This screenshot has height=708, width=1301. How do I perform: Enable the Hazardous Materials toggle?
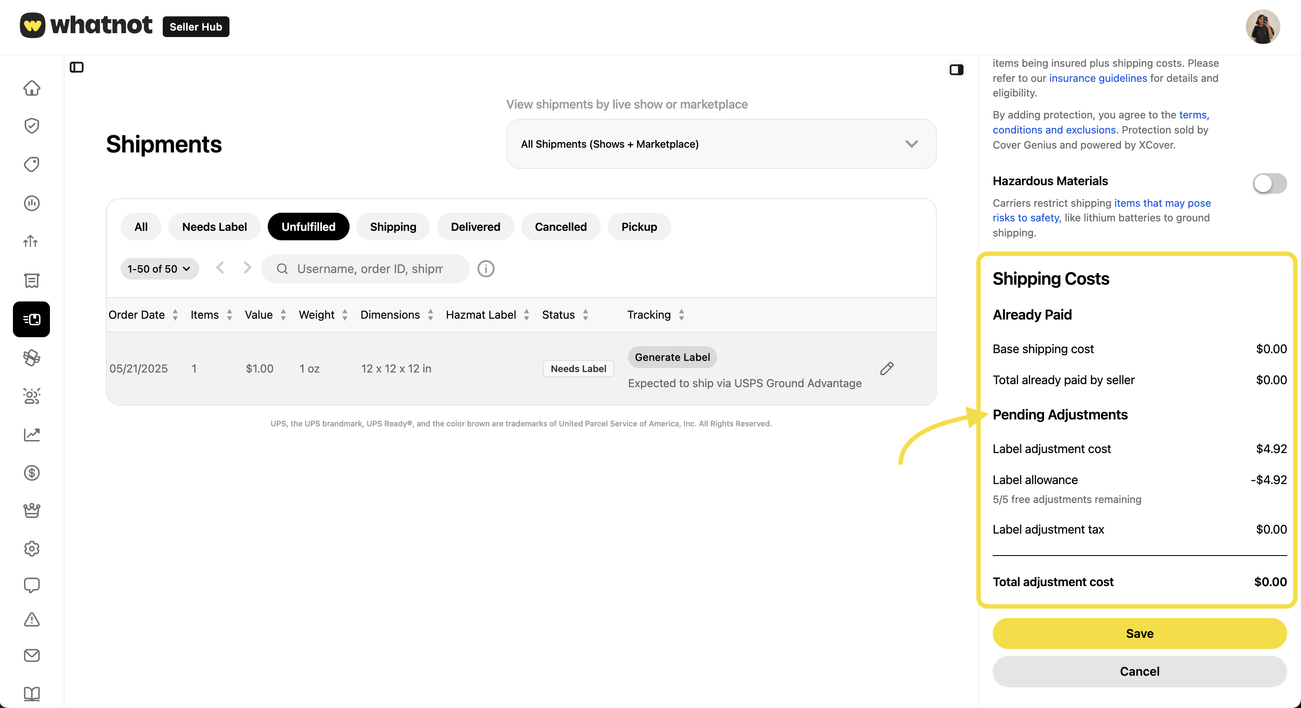1270,183
